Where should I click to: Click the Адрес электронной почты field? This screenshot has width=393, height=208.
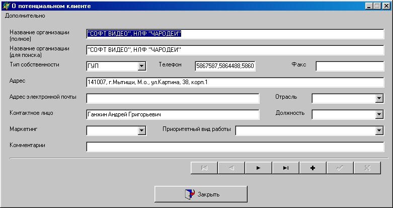[173, 98]
